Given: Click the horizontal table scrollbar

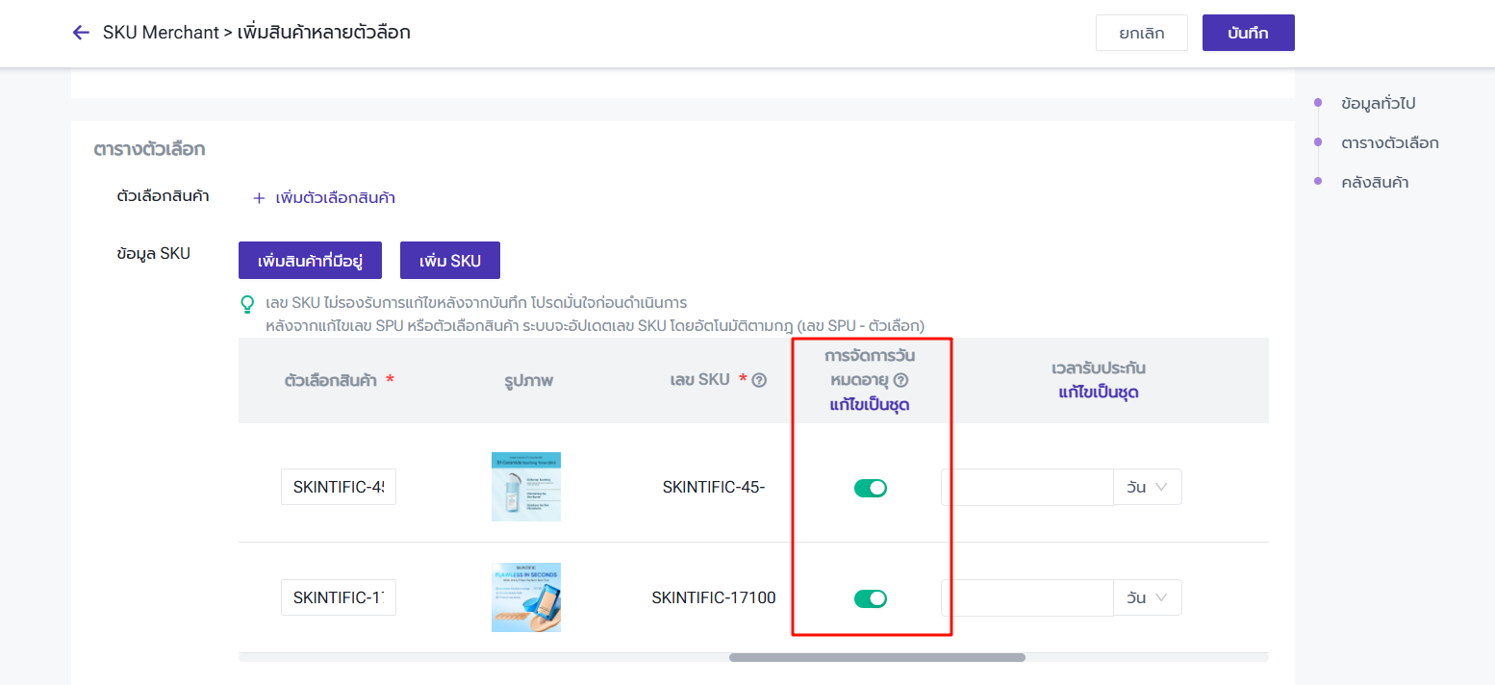Looking at the screenshot, I should tap(876, 658).
